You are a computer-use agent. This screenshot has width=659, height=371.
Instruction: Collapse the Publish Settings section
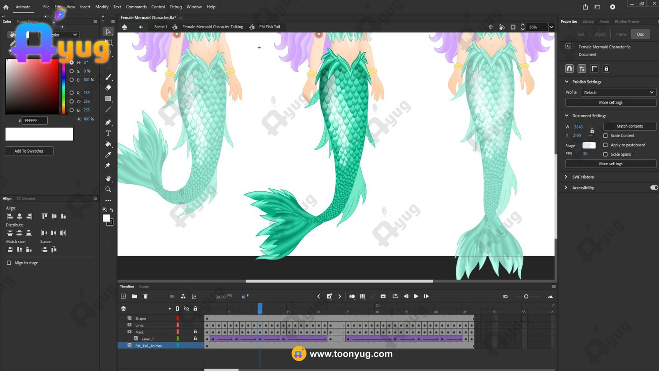(x=567, y=82)
